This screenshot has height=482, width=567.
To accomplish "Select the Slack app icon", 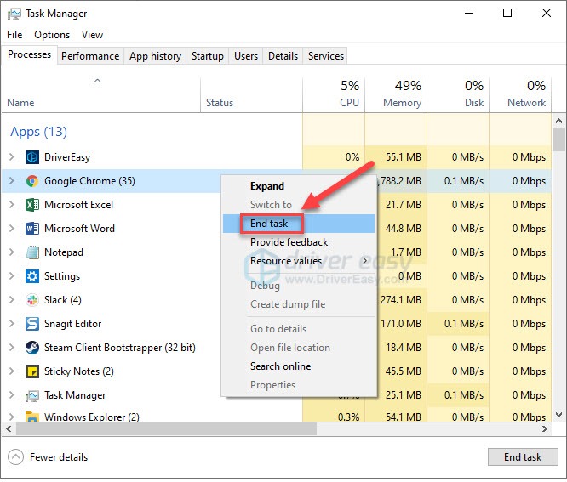I will pyautogui.click(x=32, y=300).
